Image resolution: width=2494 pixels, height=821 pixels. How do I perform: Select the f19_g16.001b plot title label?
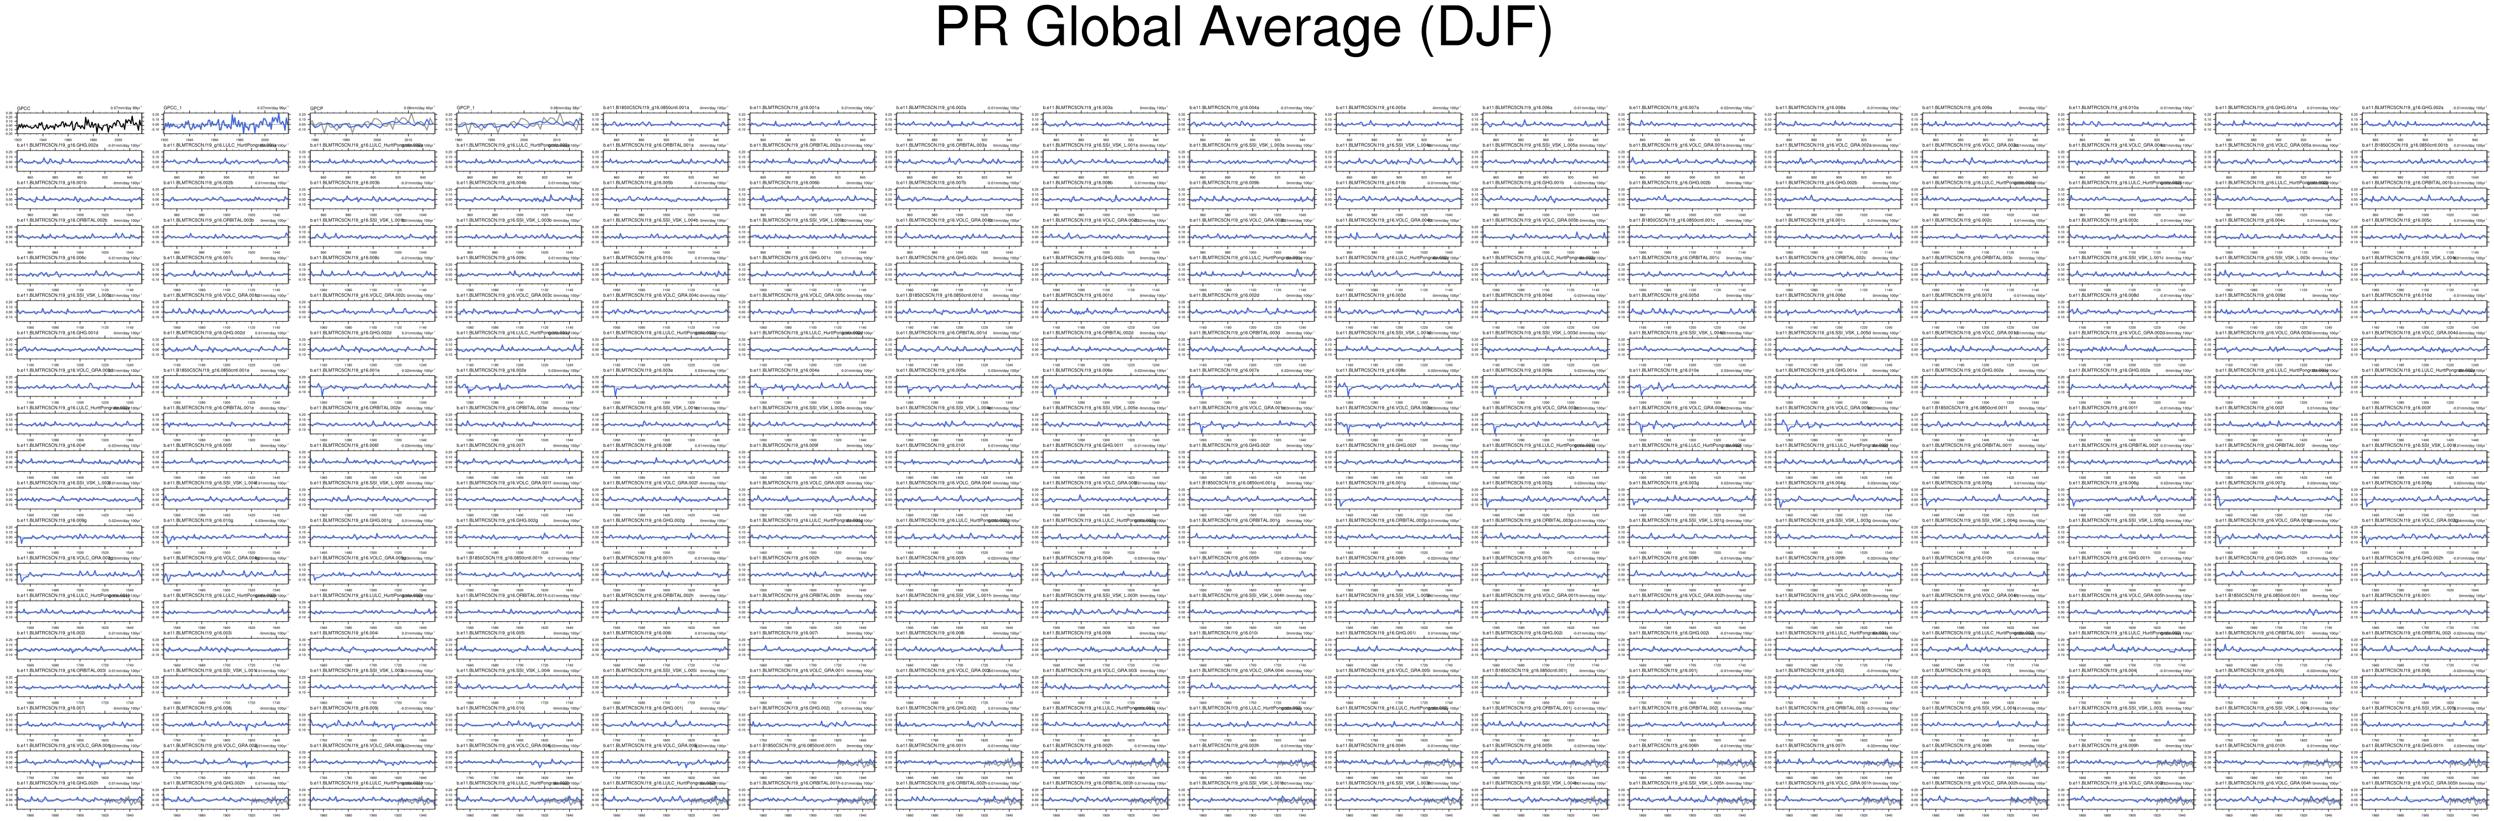click(x=50, y=182)
